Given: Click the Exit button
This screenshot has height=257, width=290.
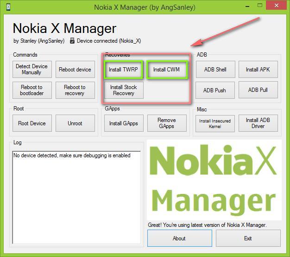Looking at the screenshot, I should click(x=248, y=238).
